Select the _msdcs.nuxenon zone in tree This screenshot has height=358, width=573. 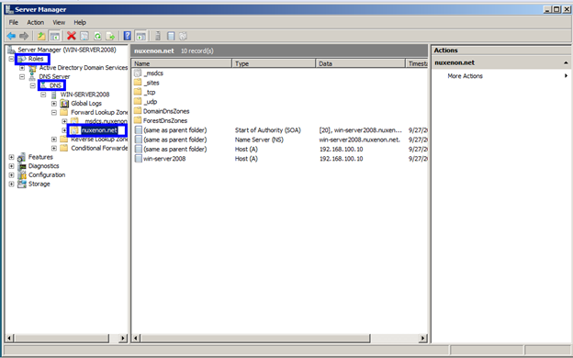(x=106, y=121)
